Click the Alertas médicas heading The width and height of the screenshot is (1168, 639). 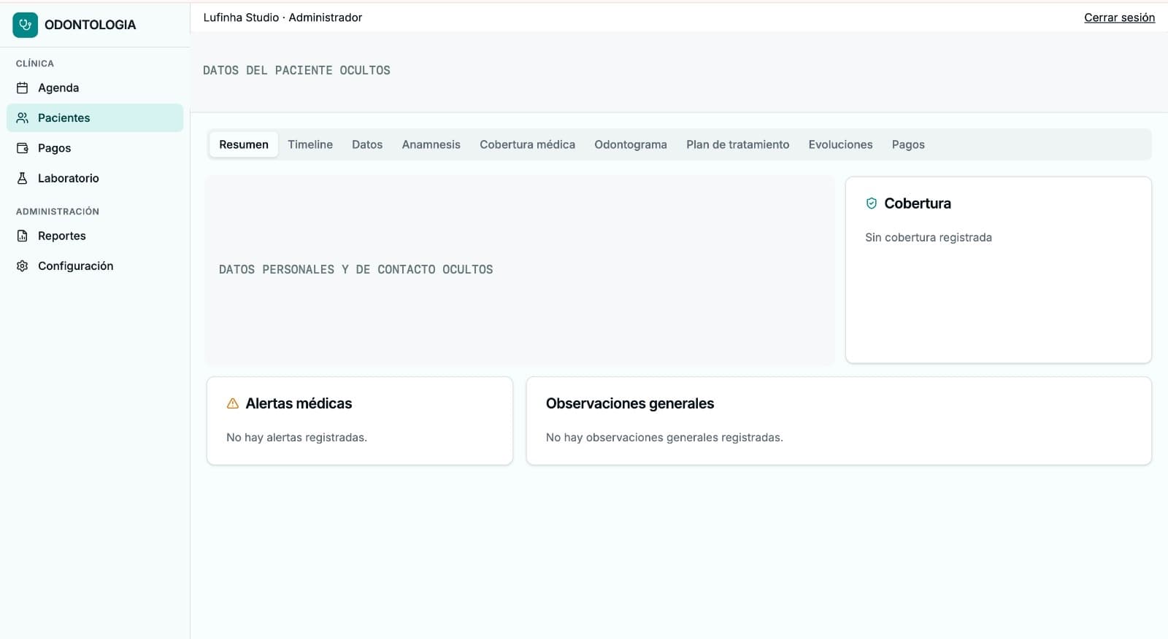[299, 403]
